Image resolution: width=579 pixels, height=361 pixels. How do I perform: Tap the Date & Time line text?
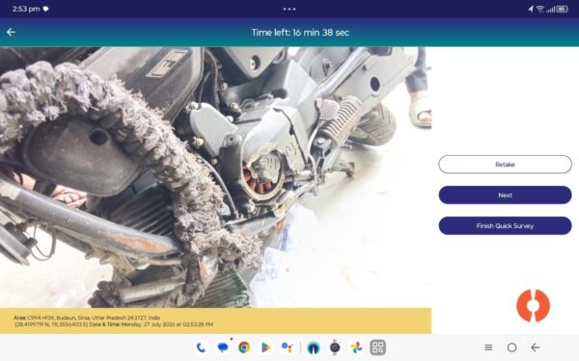click(x=152, y=324)
